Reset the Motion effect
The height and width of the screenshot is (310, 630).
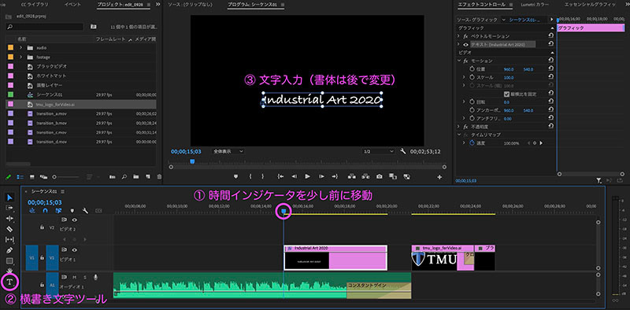[x=550, y=61]
